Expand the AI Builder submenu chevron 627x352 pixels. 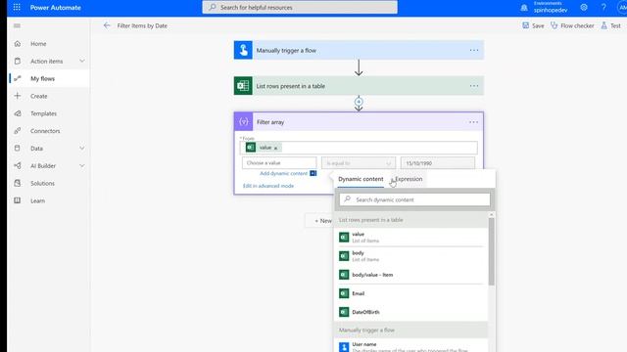pyautogui.click(x=82, y=165)
